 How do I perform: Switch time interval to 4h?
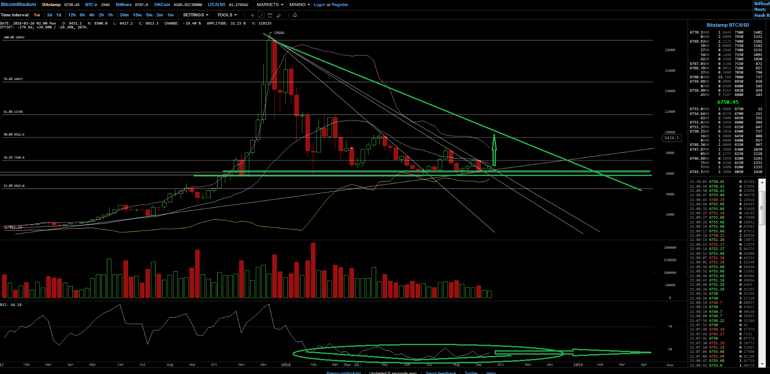point(92,15)
